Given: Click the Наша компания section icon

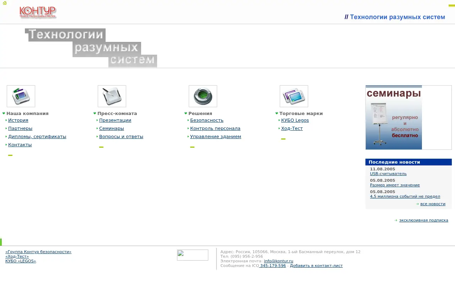Looking at the screenshot, I should pyautogui.click(x=21, y=96).
